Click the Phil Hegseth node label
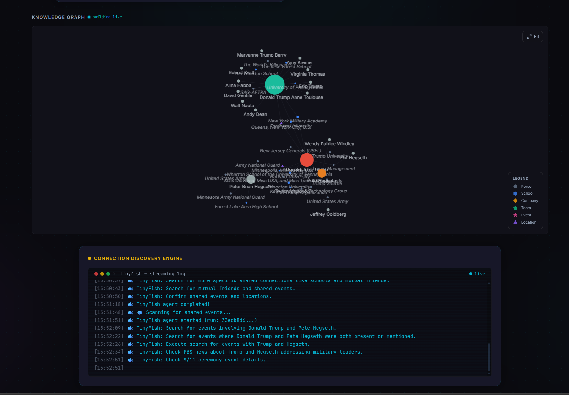This screenshot has width=569, height=395. coord(353,158)
